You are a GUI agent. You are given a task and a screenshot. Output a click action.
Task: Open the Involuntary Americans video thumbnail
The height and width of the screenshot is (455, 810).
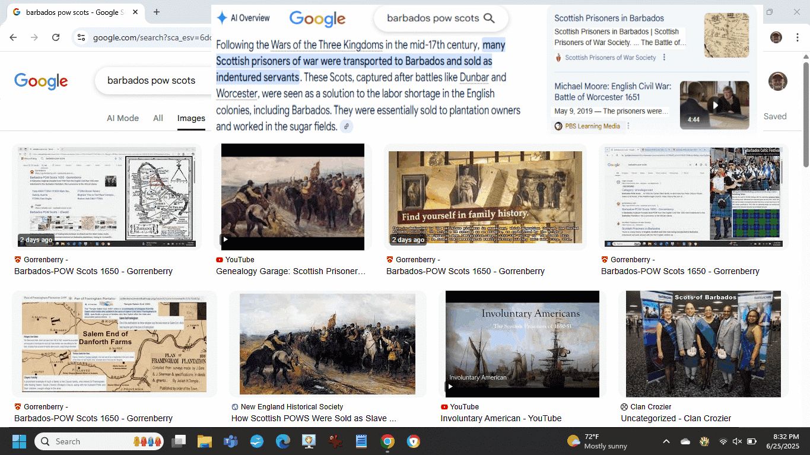pyautogui.click(x=522, y=344)
